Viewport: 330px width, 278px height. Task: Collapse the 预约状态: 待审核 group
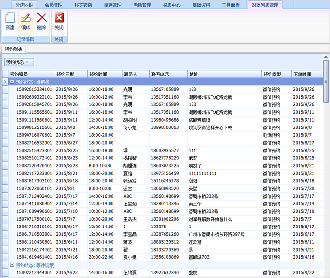pyautogui.click(x=12, y=82)
